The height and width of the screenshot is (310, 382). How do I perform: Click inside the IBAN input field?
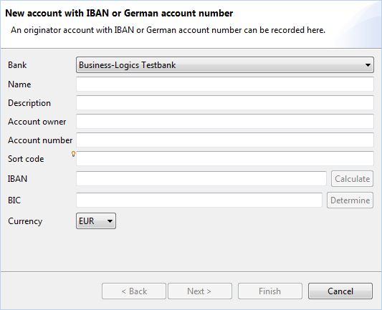pyautogui.click(x=201, y=178)
